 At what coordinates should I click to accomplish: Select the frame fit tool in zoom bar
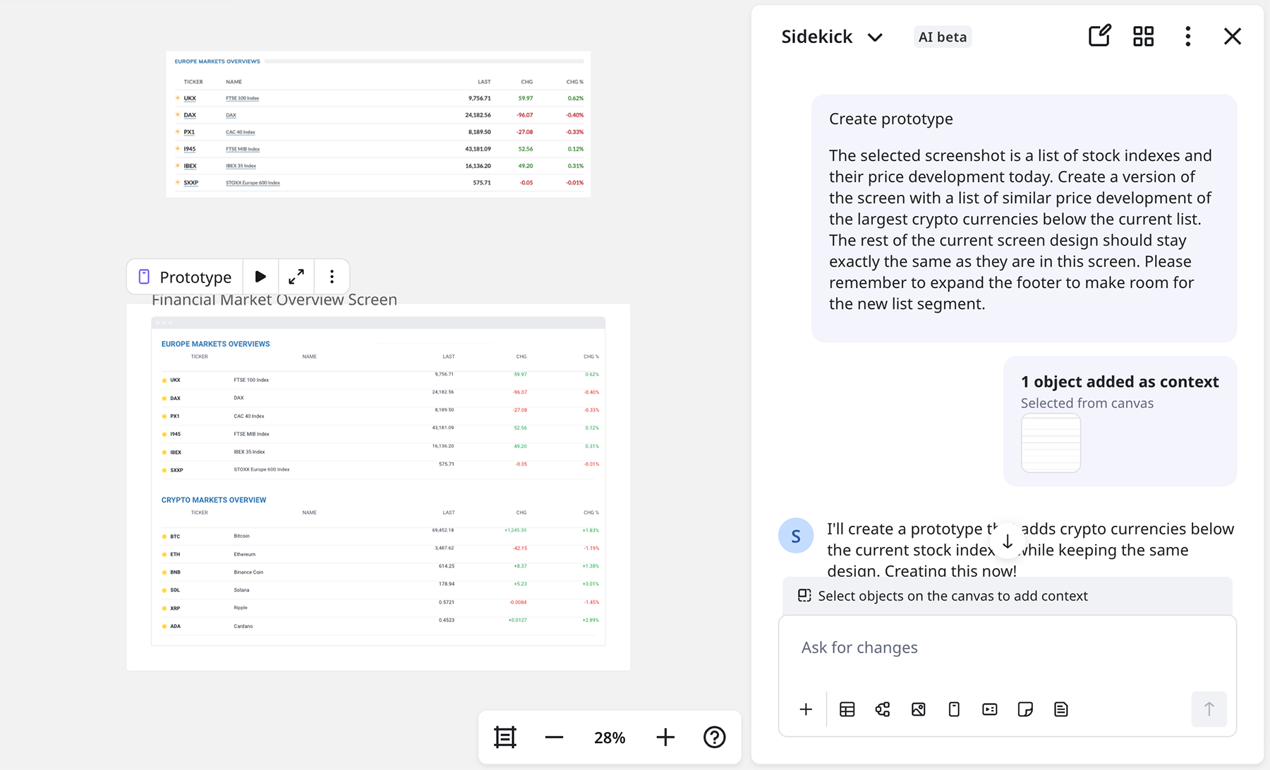pyautogui.click(x=504, y=738)
